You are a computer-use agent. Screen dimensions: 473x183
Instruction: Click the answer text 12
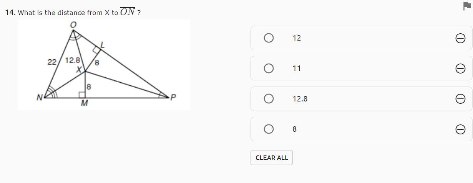(297, 38)
